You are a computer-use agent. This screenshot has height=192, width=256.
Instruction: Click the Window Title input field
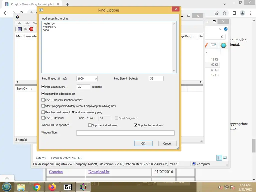coord(125,133)
